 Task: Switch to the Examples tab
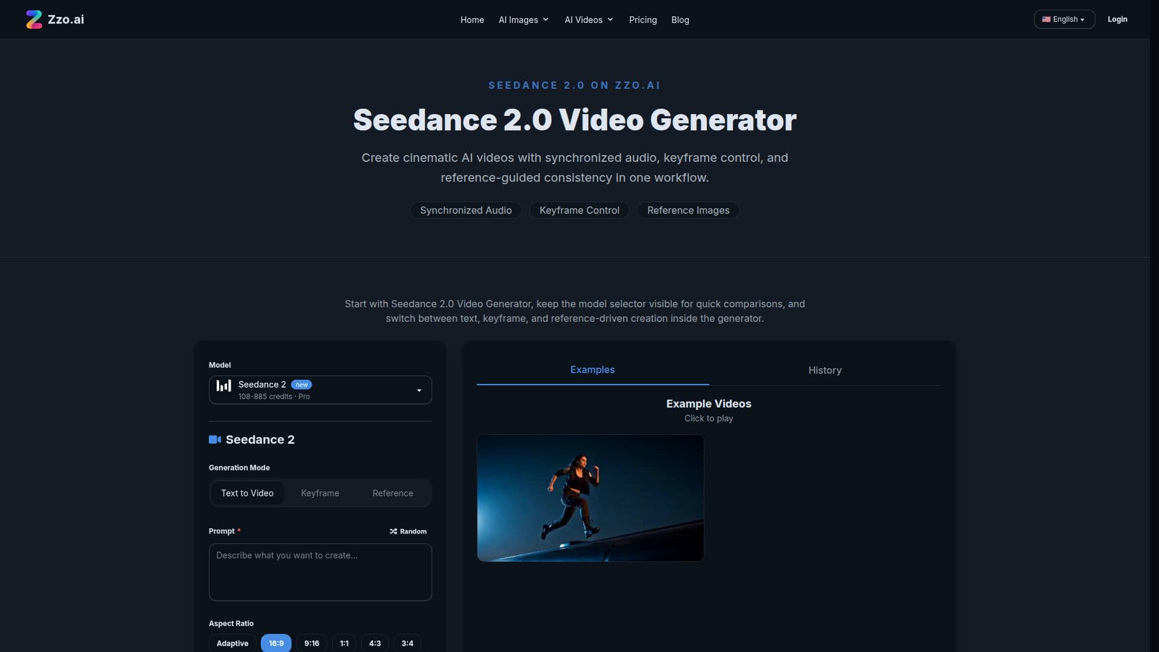point(592,369)
